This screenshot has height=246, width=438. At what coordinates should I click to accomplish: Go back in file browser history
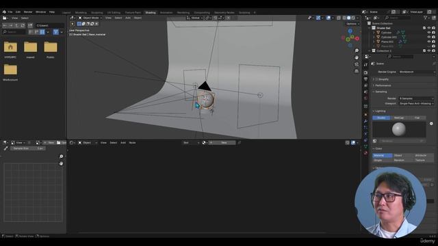coord(5,25)
